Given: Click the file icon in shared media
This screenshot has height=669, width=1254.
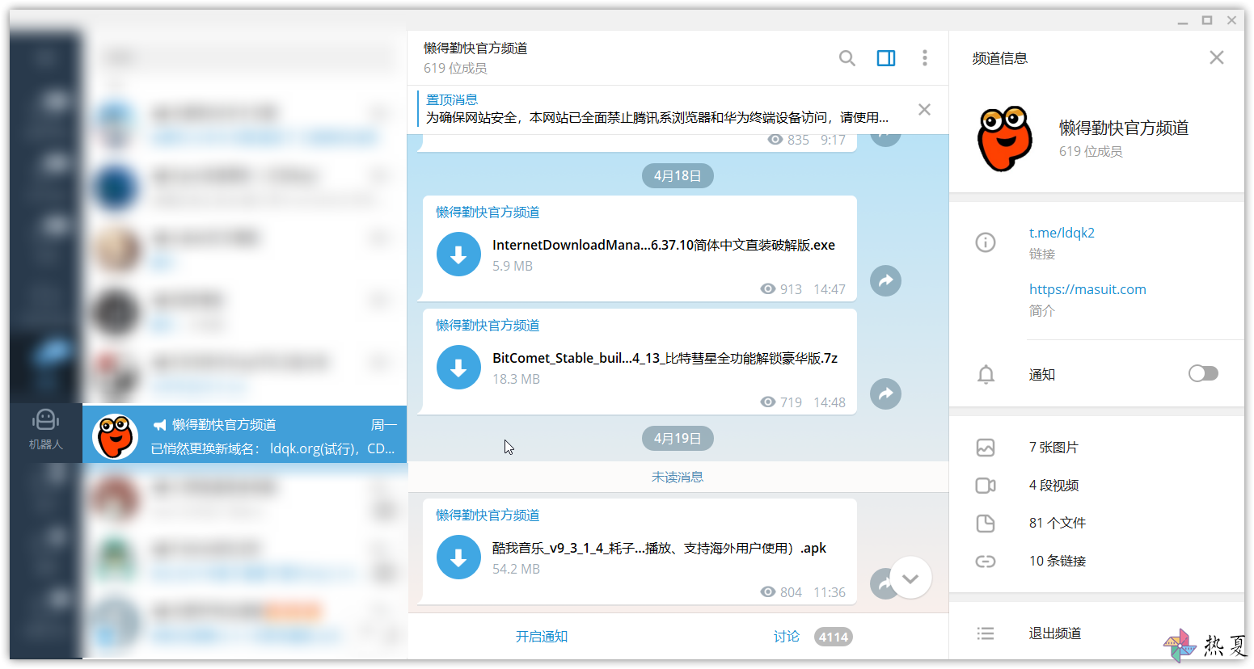Looking at the screenshot, I should click(986, 523).
